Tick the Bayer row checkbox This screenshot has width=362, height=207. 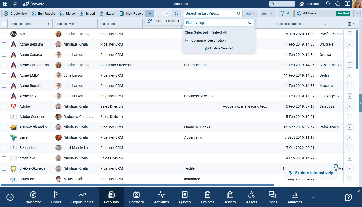pos(4,137)
